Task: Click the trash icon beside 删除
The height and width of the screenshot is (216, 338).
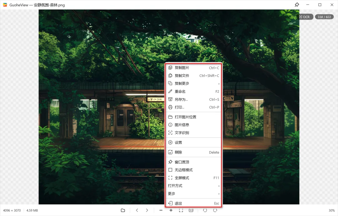Action: [x=170, y=152]
